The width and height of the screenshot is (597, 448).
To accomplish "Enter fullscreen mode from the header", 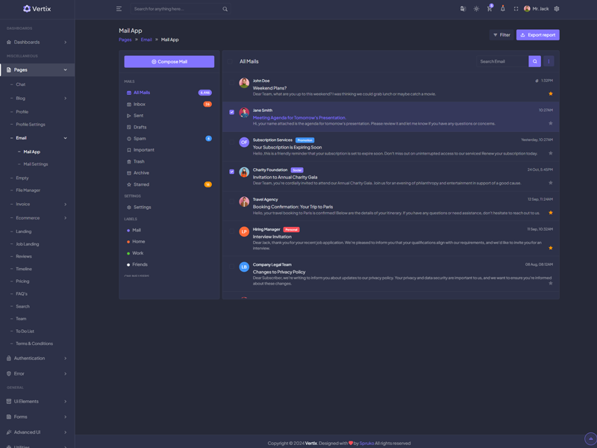I will click(x=516, y=9).
